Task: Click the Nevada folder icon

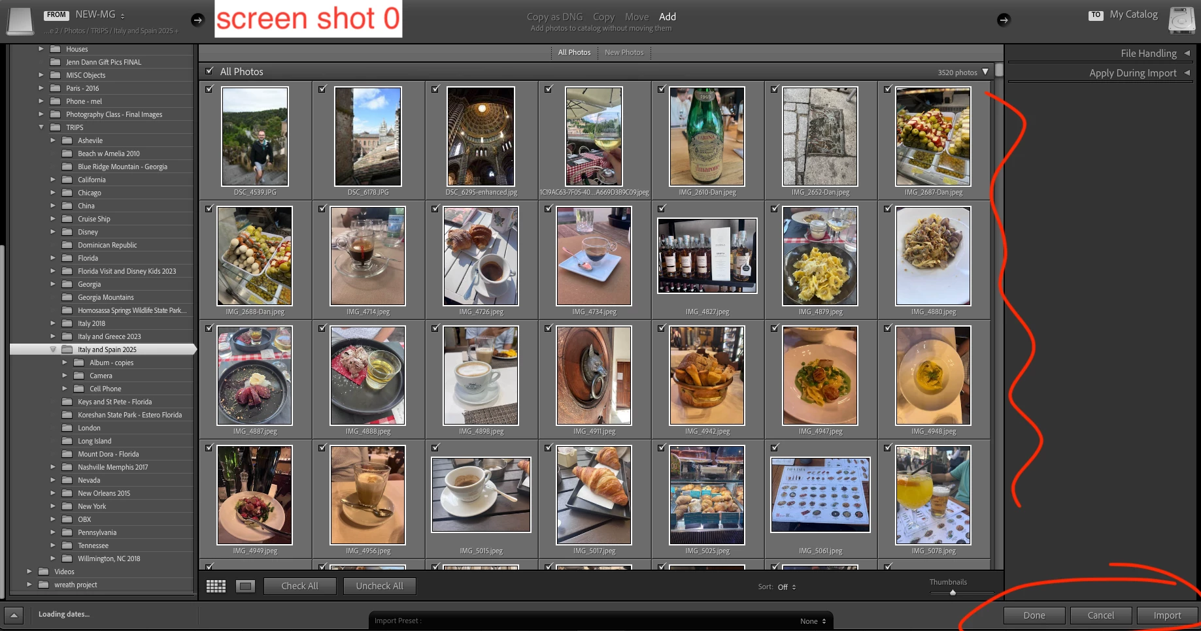Action: [67, 480]
